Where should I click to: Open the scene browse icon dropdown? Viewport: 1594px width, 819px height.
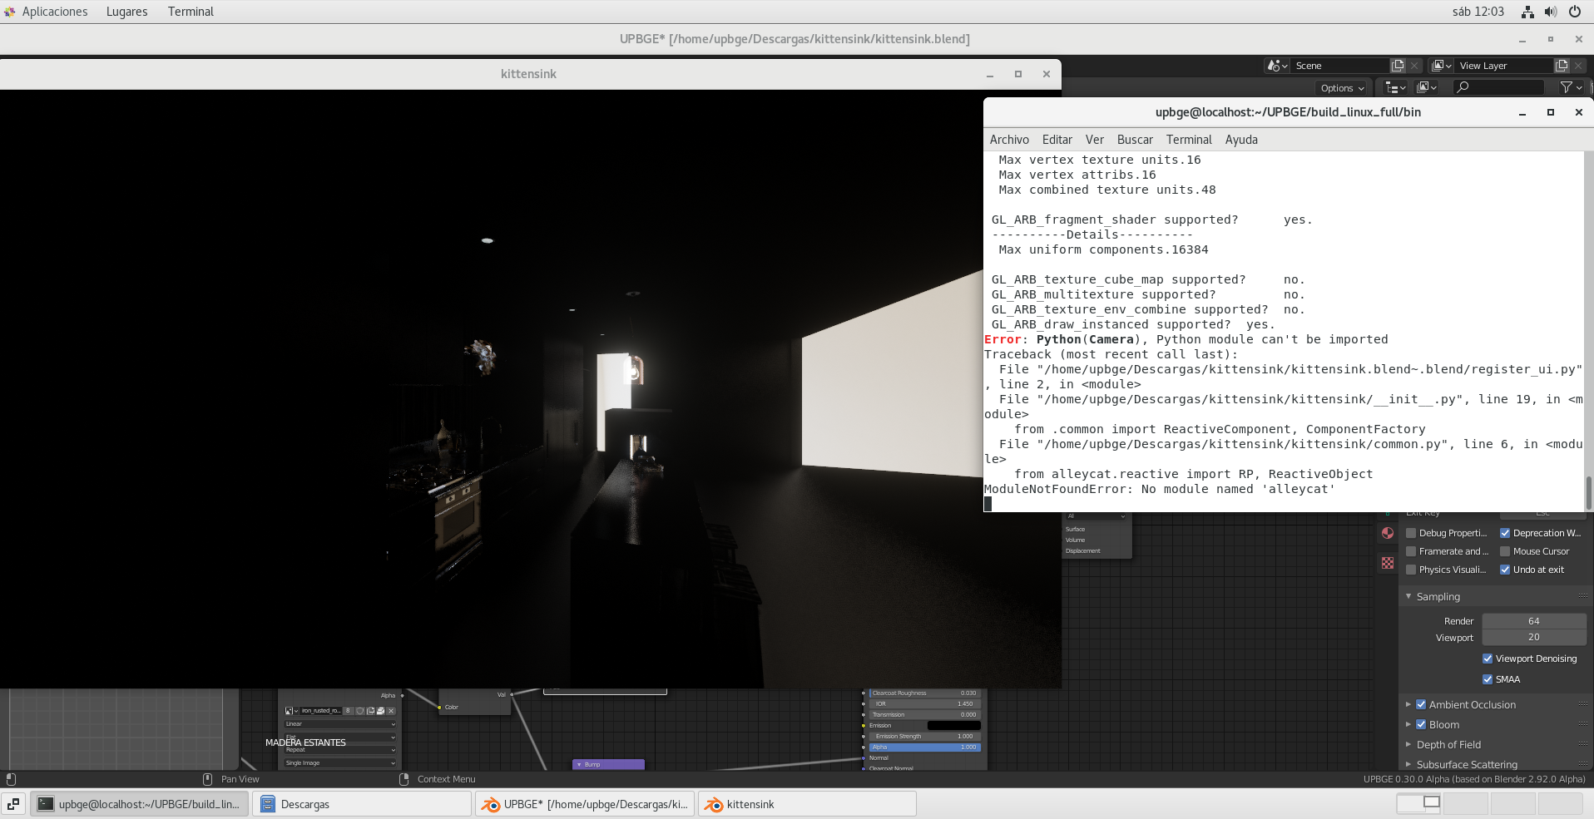click(1277, 66)
